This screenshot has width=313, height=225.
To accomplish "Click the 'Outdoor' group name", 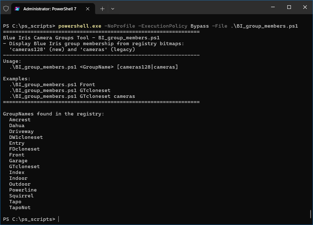I will pyautogui.click(x=20, y=184).
